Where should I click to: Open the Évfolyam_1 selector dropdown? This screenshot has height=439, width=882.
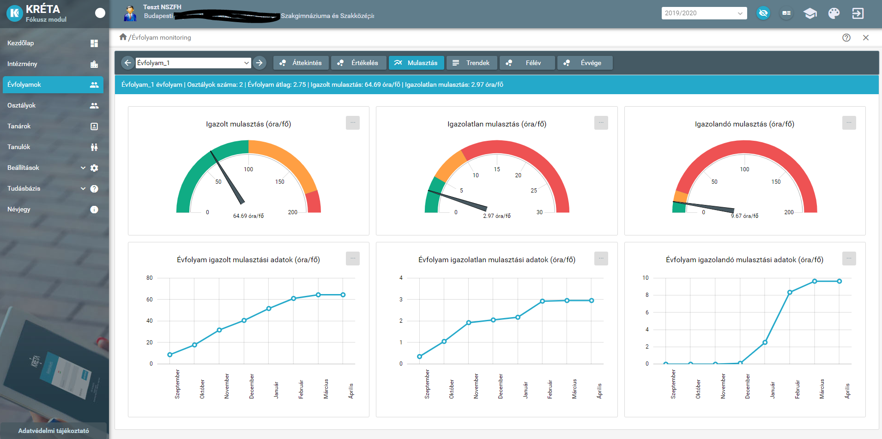coord(193,63)
